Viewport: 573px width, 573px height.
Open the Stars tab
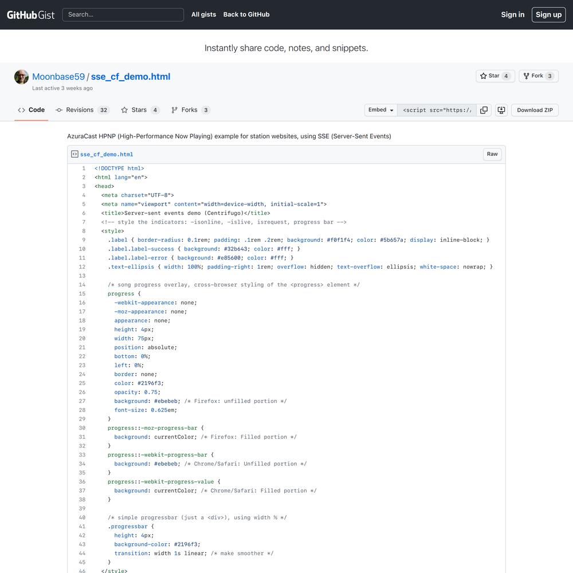[x=140, y=110]
